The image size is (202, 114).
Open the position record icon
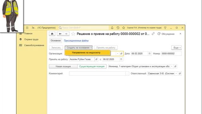point(175,66)
